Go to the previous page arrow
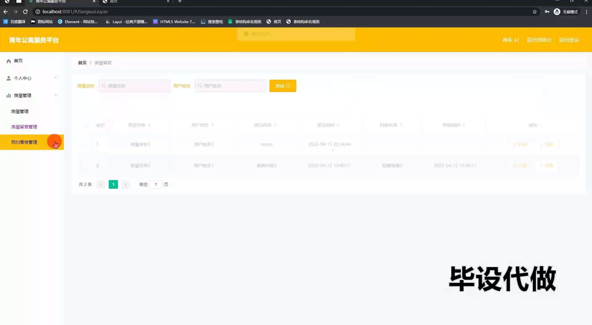 point(101,184)
